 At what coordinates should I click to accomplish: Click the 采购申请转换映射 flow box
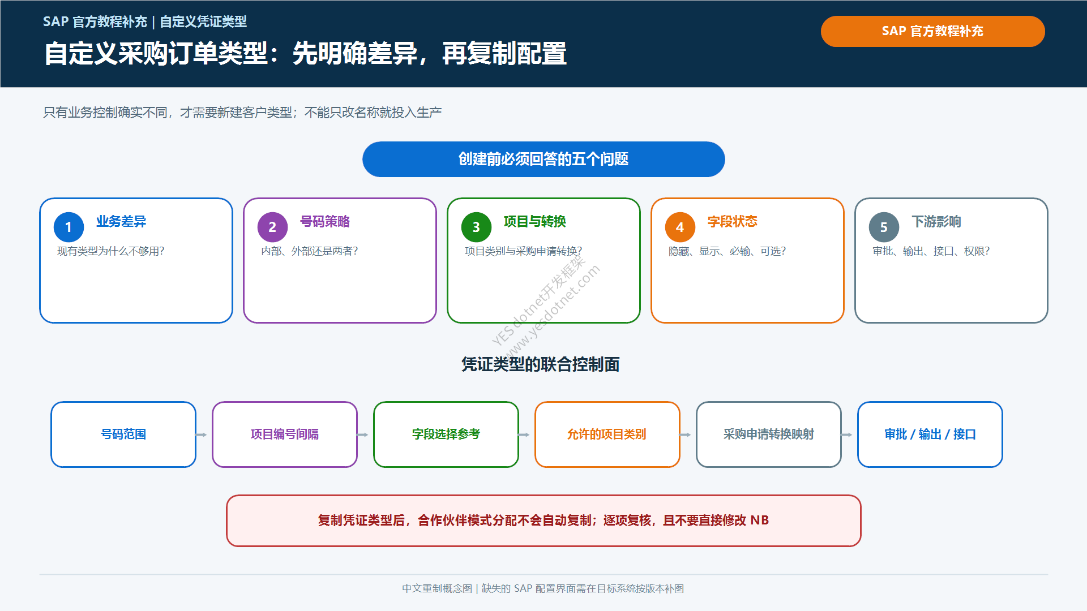click(x=769, y=434)
